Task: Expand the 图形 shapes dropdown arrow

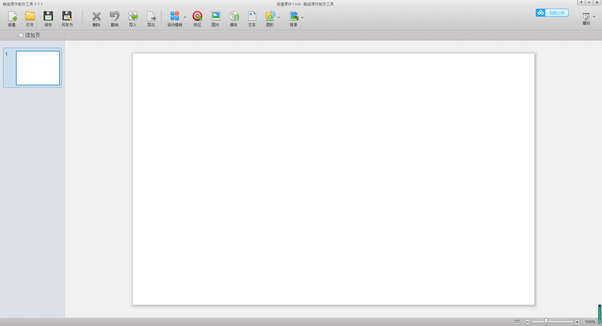Action: click(279, 17)
